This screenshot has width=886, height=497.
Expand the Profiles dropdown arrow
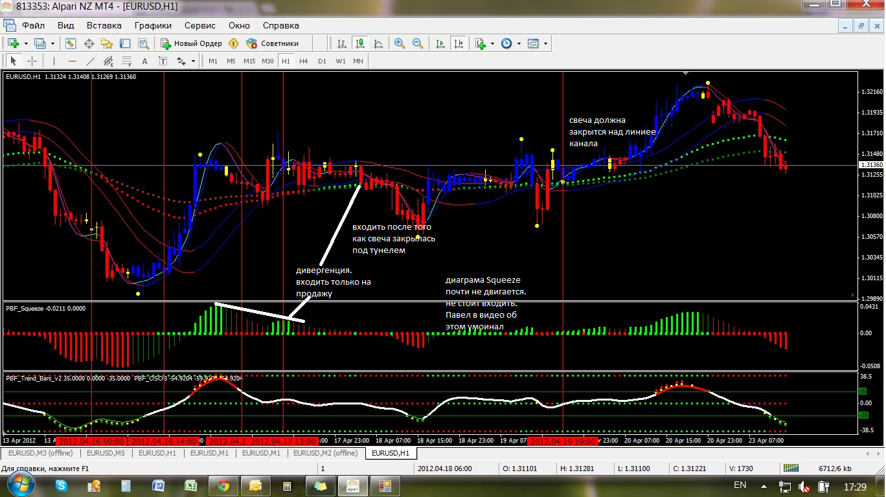[x=52, y=43]
